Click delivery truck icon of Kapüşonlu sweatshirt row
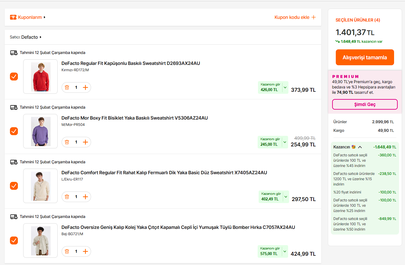405x265 pixels. point(14,53)
